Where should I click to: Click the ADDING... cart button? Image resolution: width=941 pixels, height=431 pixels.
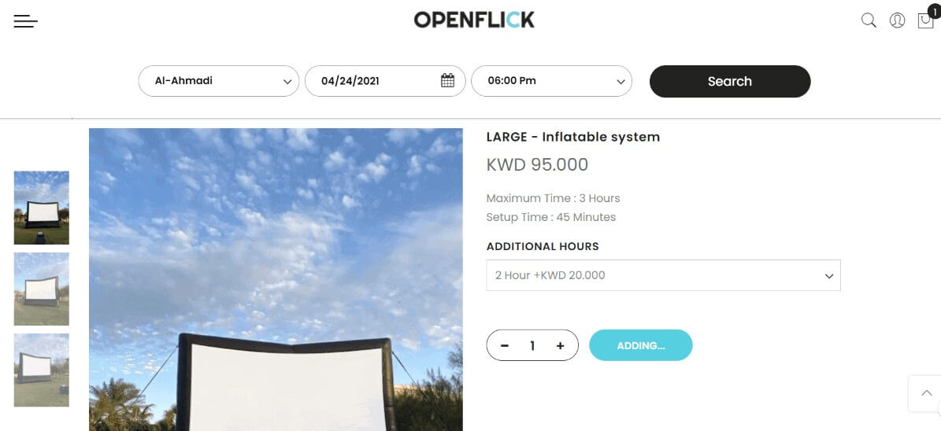point(640,345)
